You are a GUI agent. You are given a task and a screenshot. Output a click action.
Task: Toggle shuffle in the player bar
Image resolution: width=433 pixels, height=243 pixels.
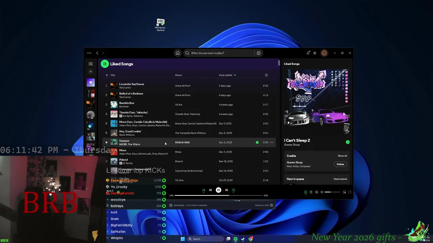click(204, 190)
